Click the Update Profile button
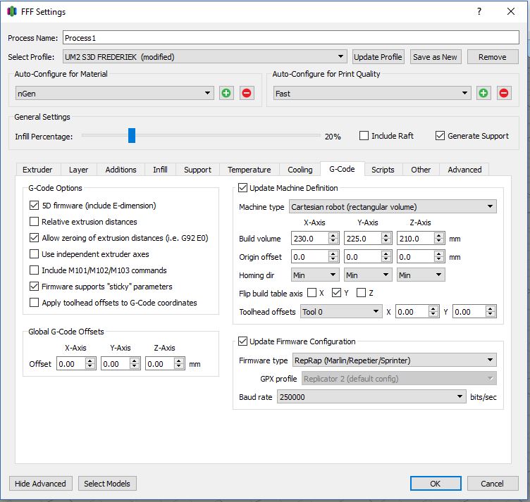Image resolution: width=530 pixels, height=502 pixels. coord(378,57)
